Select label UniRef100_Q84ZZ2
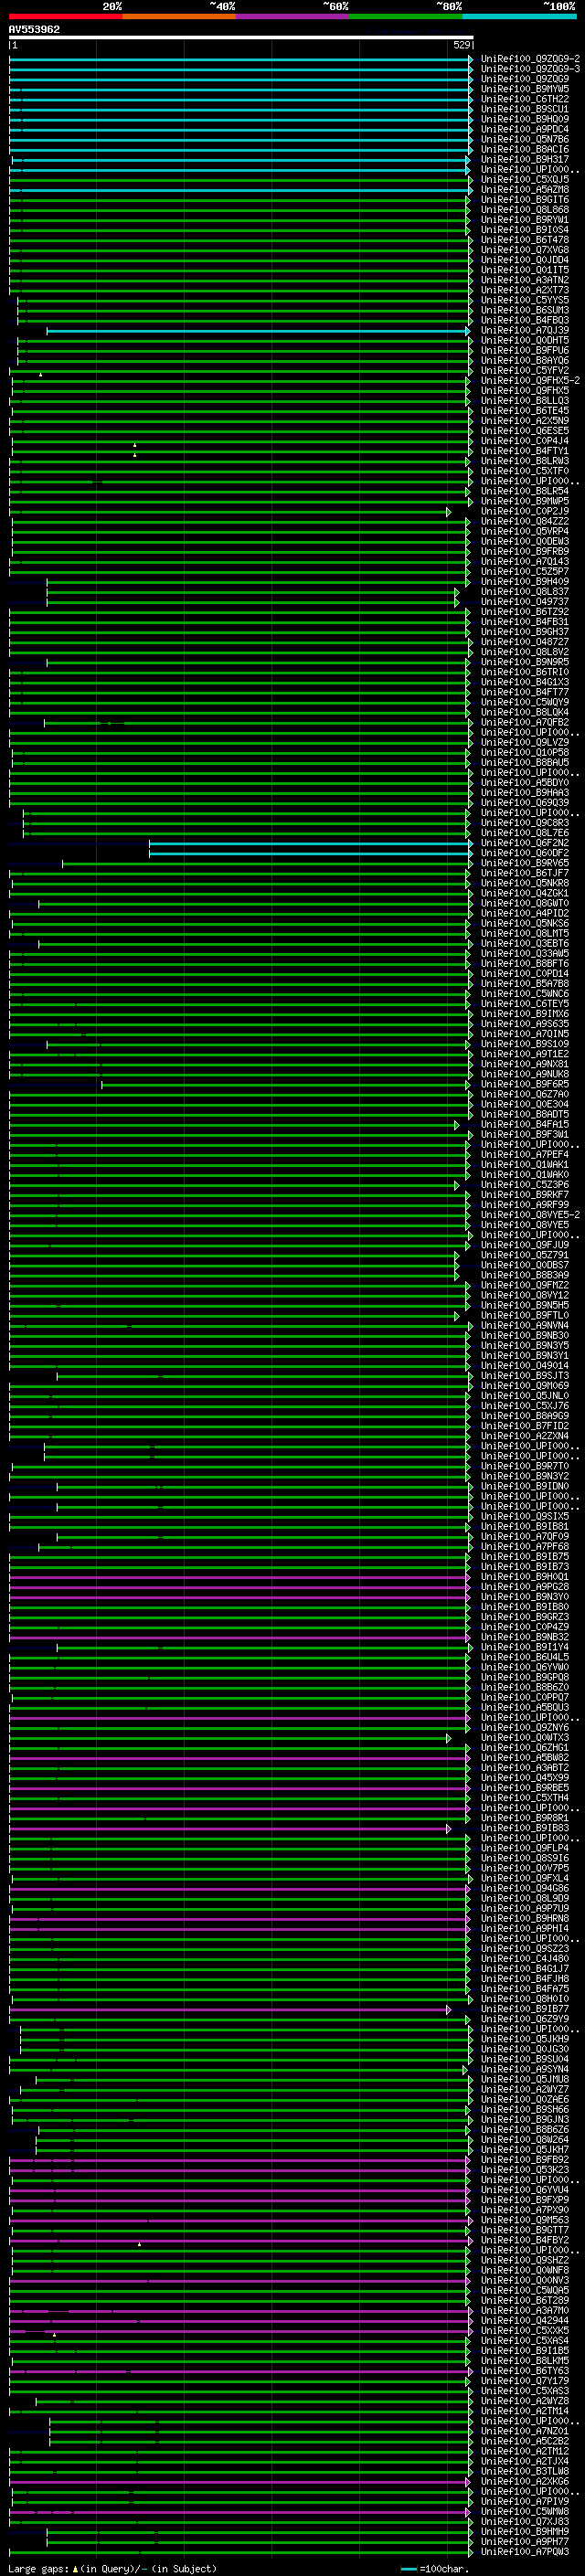This screenshot has width=585, height=2576. [525, 521]
